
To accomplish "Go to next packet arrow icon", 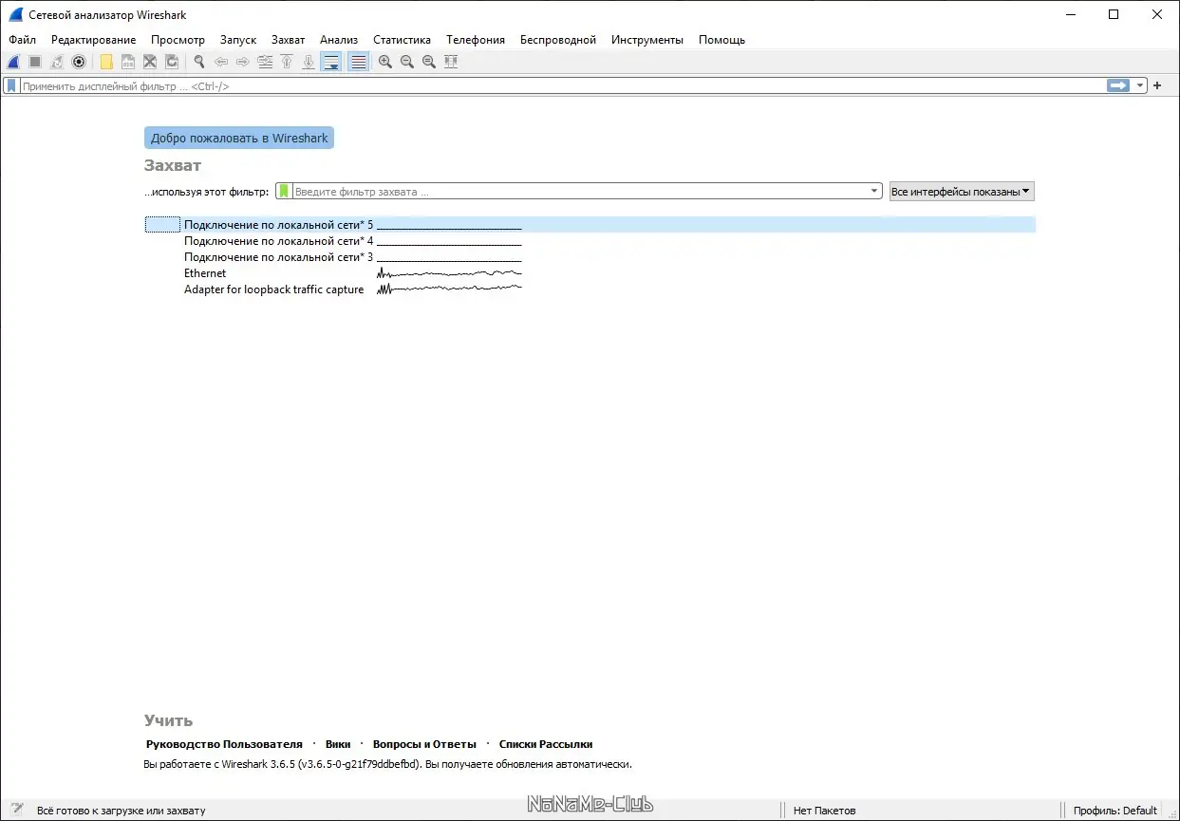I will [x=243, y=62].
